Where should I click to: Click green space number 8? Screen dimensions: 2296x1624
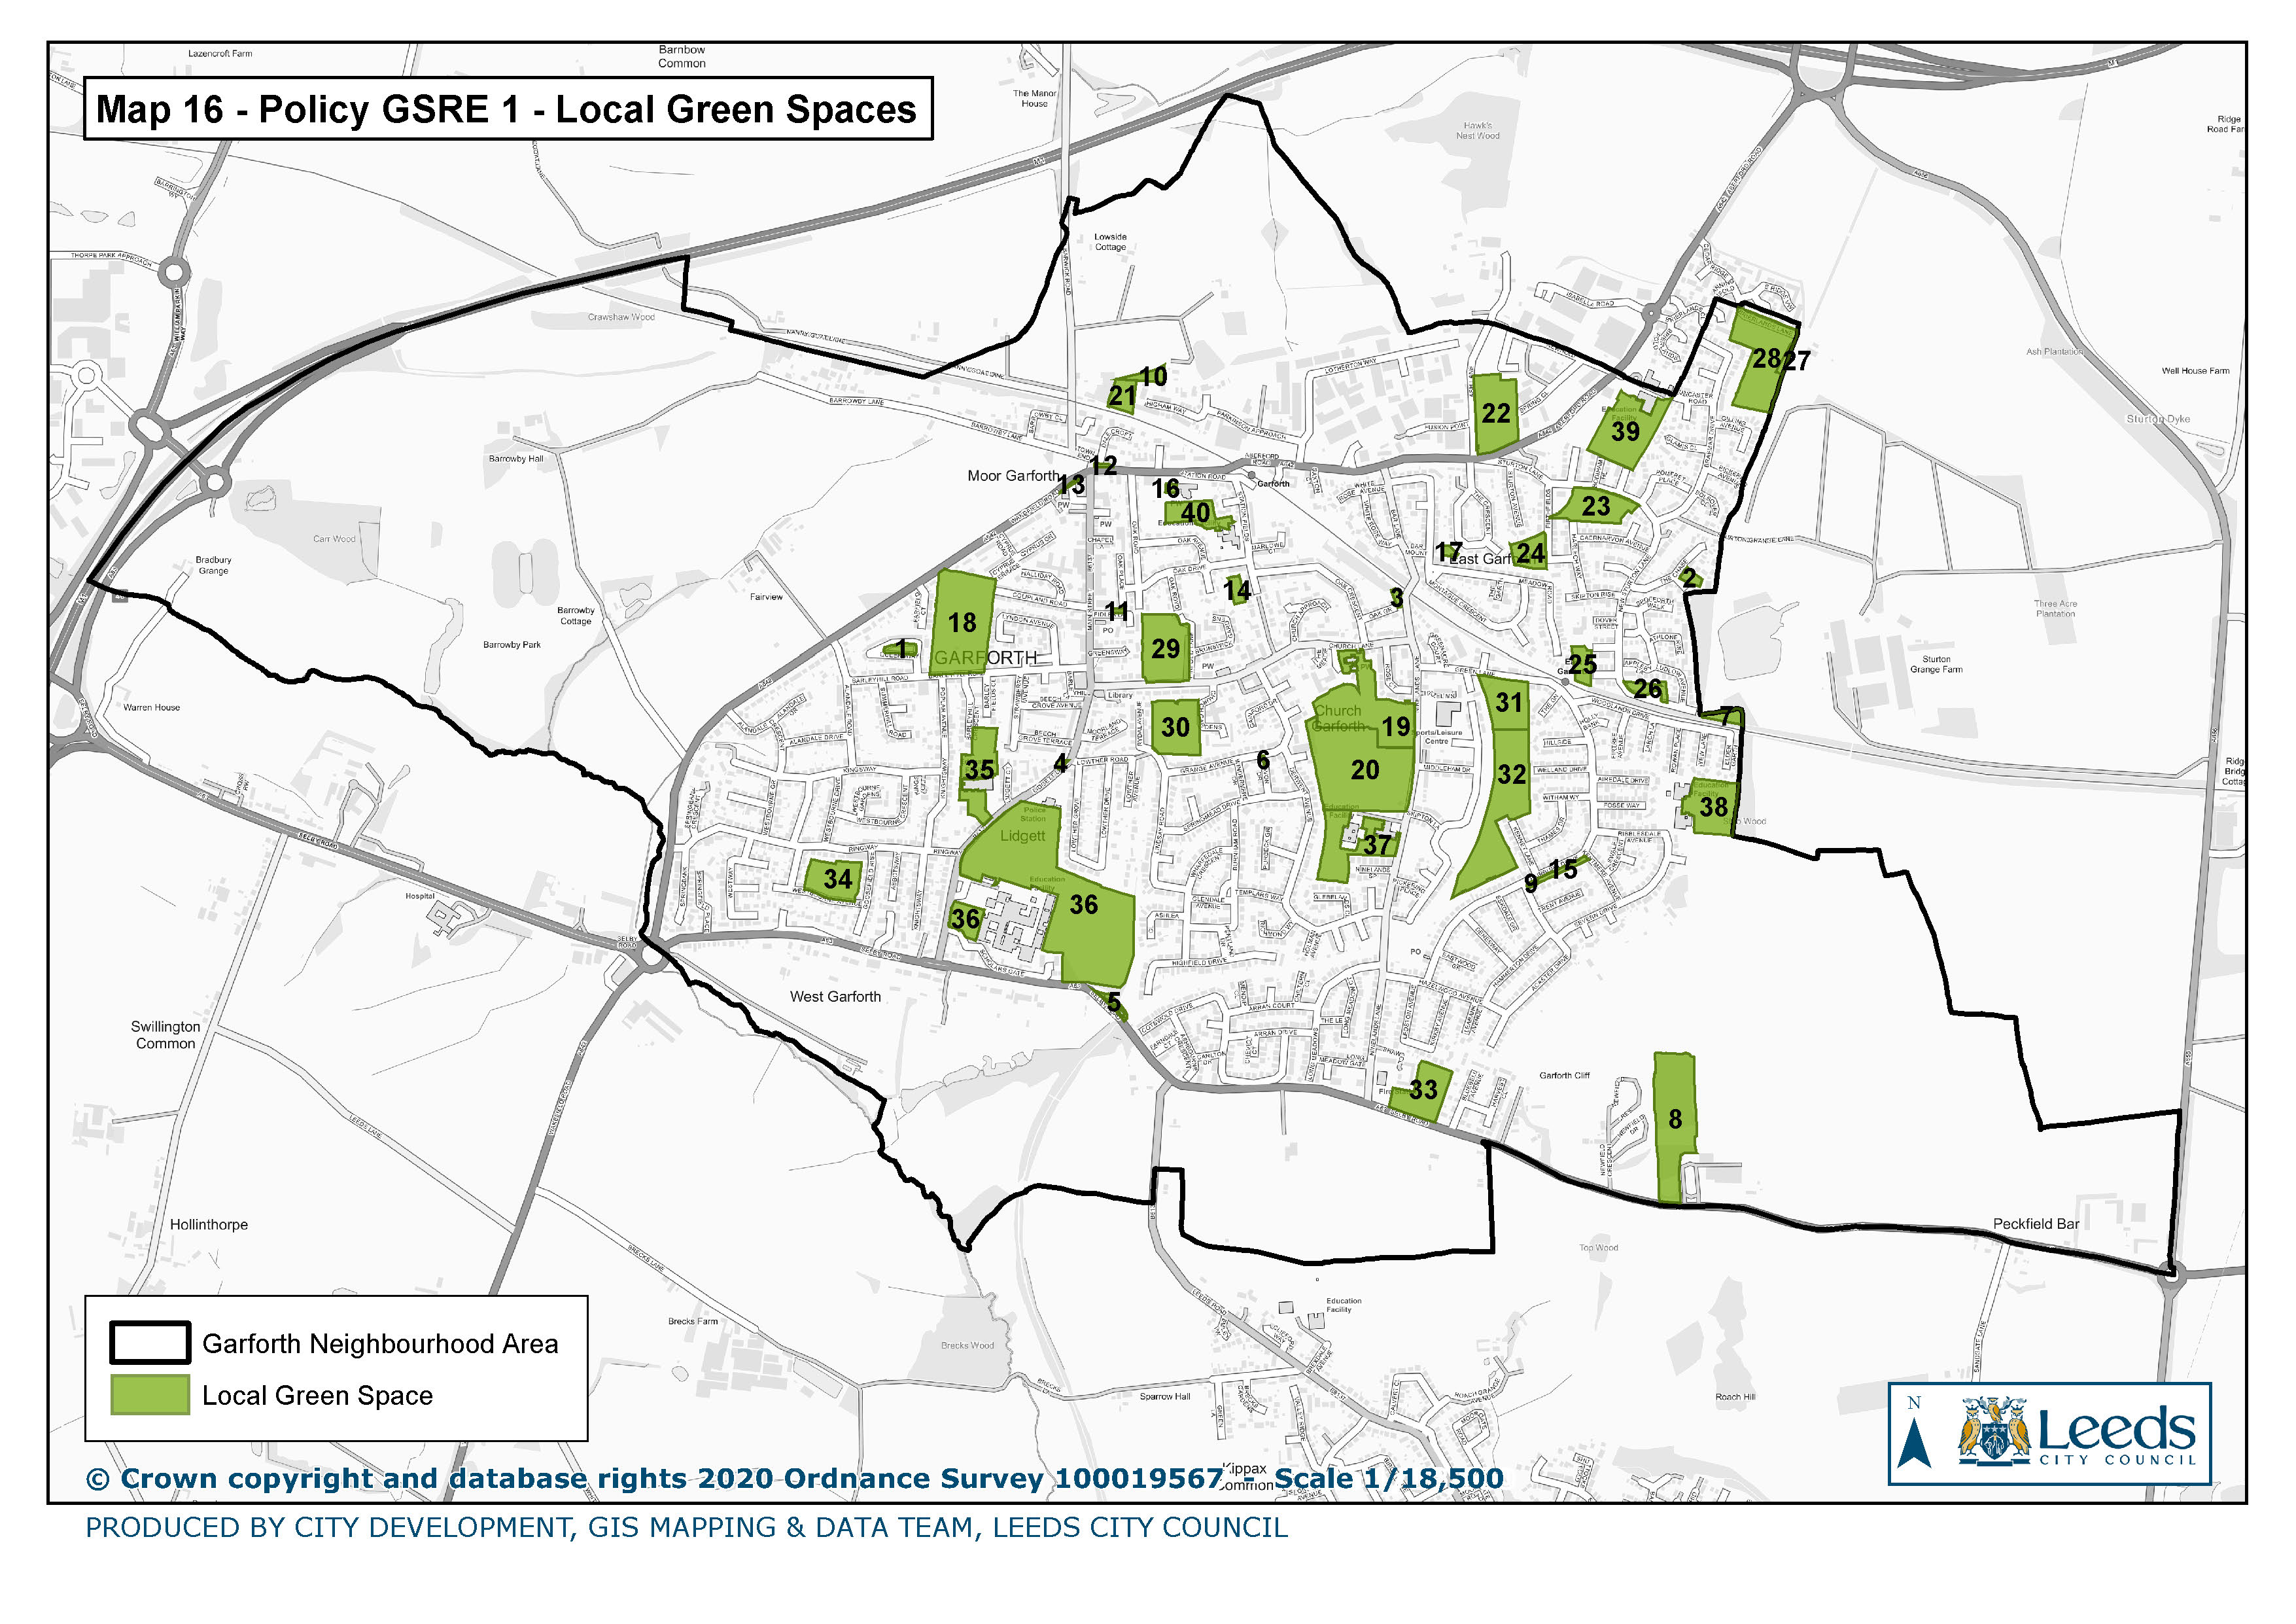1675,1119
